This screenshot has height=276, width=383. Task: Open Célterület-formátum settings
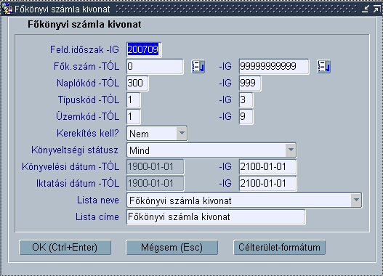click(x=279, y=248)
